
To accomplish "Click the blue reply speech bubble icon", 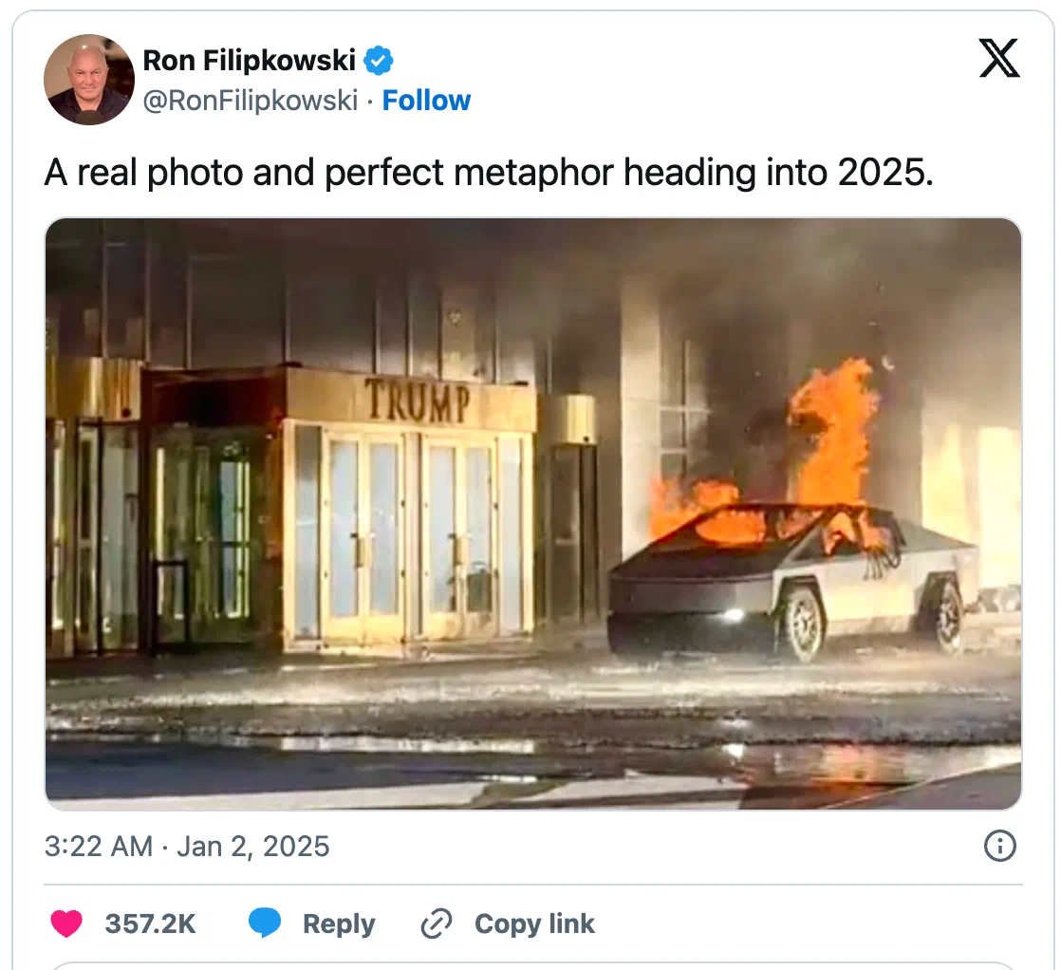I will (x=265, y=923).
